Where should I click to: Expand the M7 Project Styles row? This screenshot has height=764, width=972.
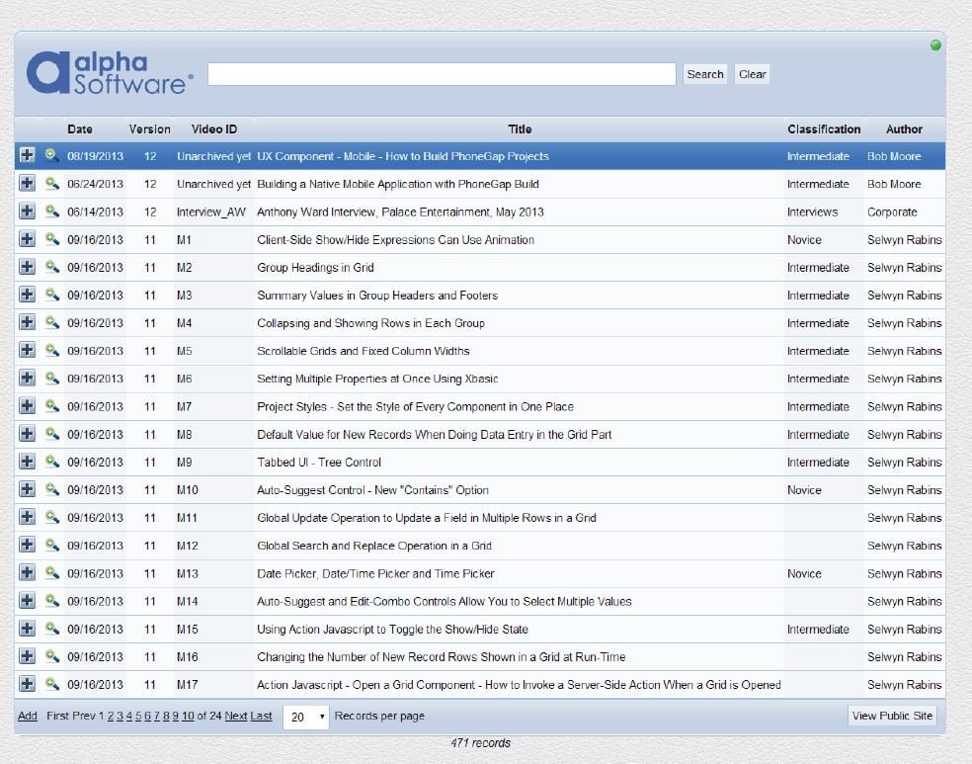pos(27,406)
